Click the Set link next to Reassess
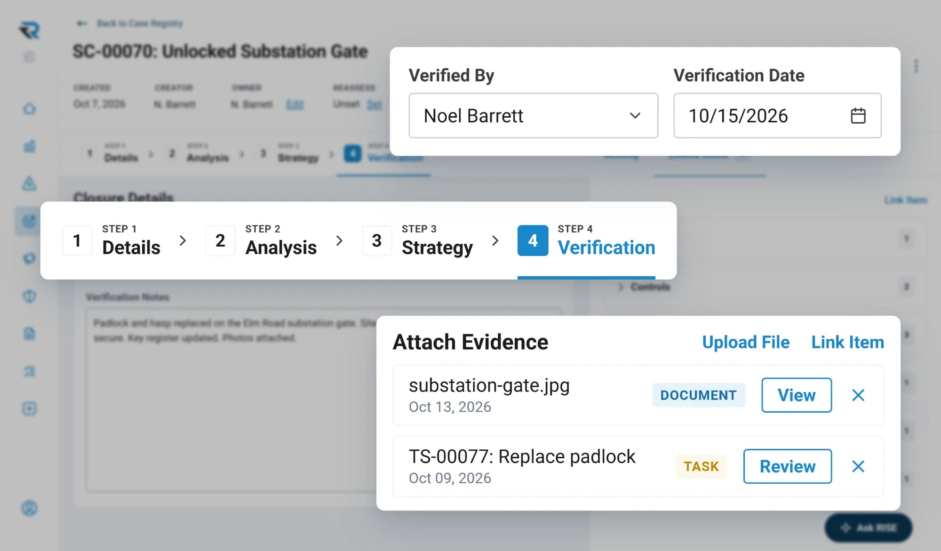This screenshot has width=941, height=551. click(x=374, y=104)
